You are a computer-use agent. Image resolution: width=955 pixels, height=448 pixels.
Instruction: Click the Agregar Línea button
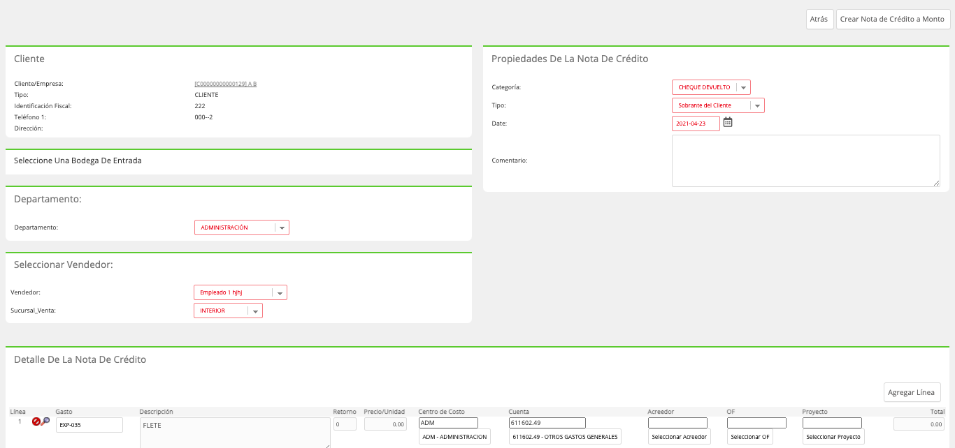coord(911,392)
